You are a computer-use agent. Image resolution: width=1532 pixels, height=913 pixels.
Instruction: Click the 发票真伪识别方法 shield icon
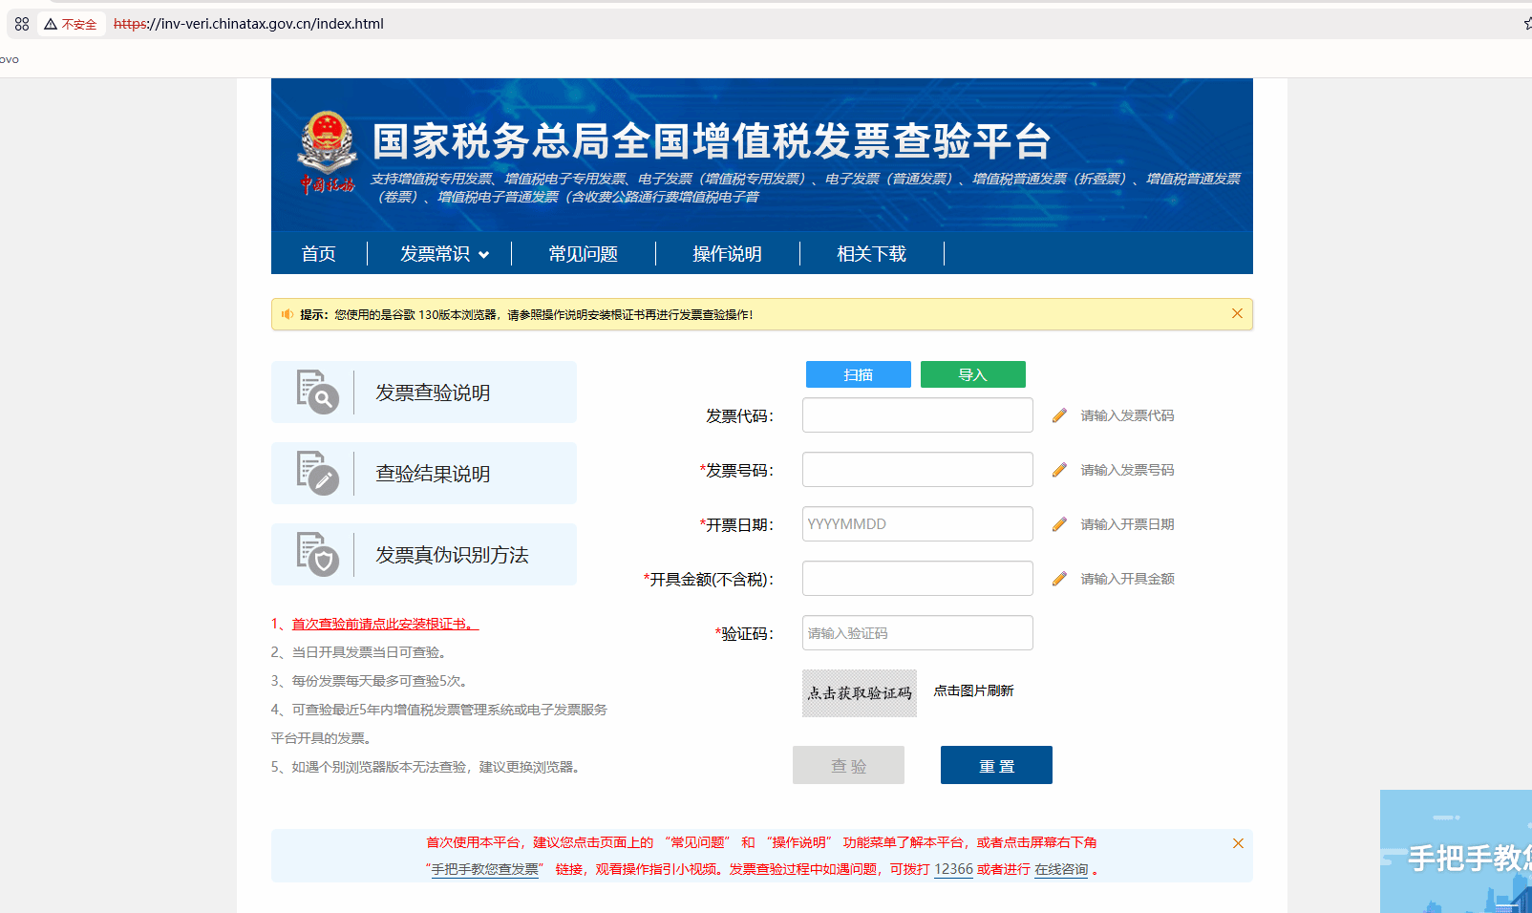pyautogui.click(x=317, y=554)
